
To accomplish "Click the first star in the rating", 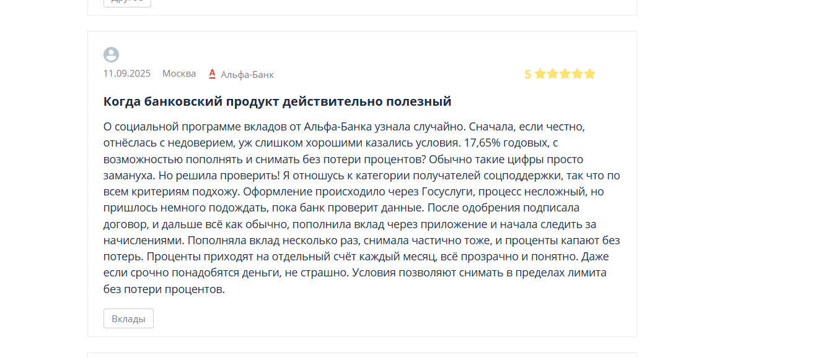I will tap(540, 74).
